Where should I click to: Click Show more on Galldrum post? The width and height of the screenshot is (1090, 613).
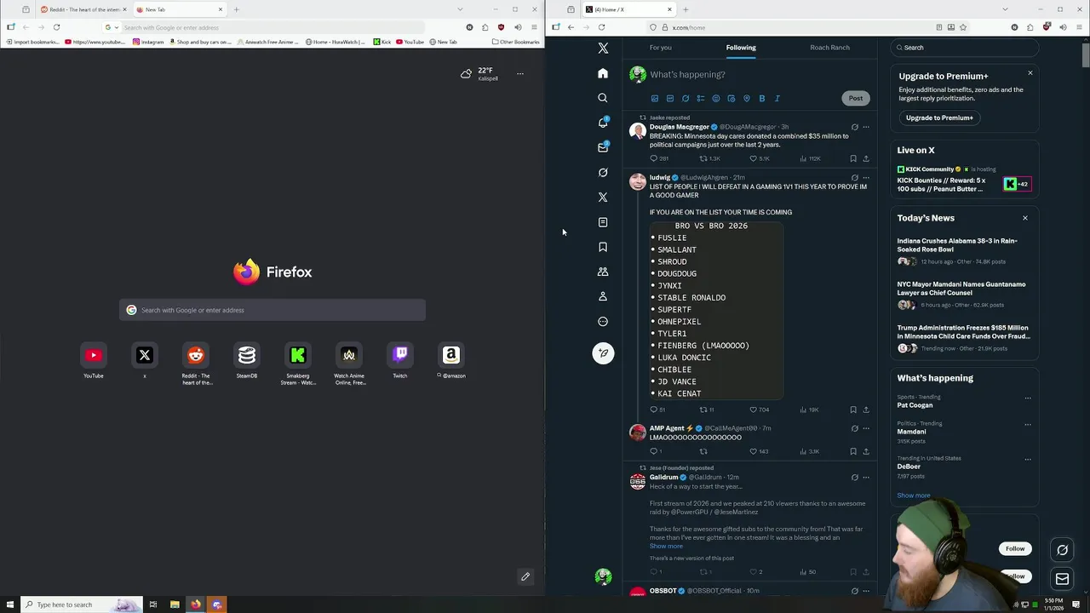click(666, 547)
